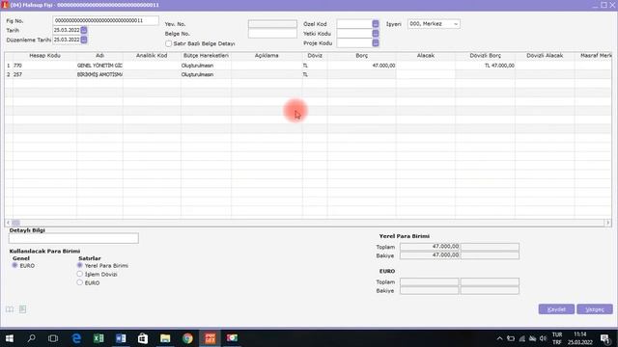Launch Microsoft Edge from the taskbar
This screenshot has width=618, height=347.
pos(76,338)
